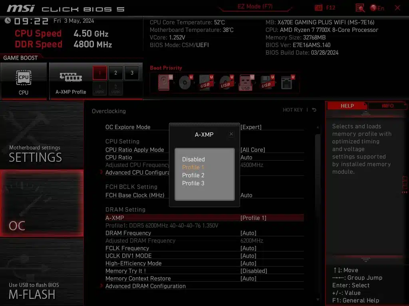The image size is (409, 306).
Task: Enable A-XMP profile 2 toggle button
Action: 116,73
